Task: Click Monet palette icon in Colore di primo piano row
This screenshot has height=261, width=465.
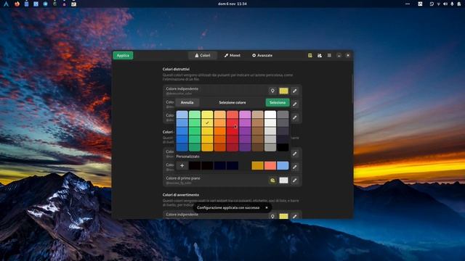Action: (x=272, y=181)
